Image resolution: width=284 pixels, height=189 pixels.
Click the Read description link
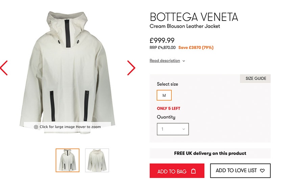click(165, 61)
